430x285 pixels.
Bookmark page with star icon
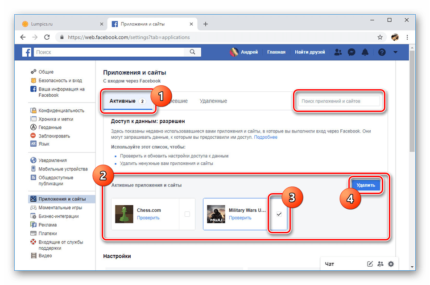[380, 37]
